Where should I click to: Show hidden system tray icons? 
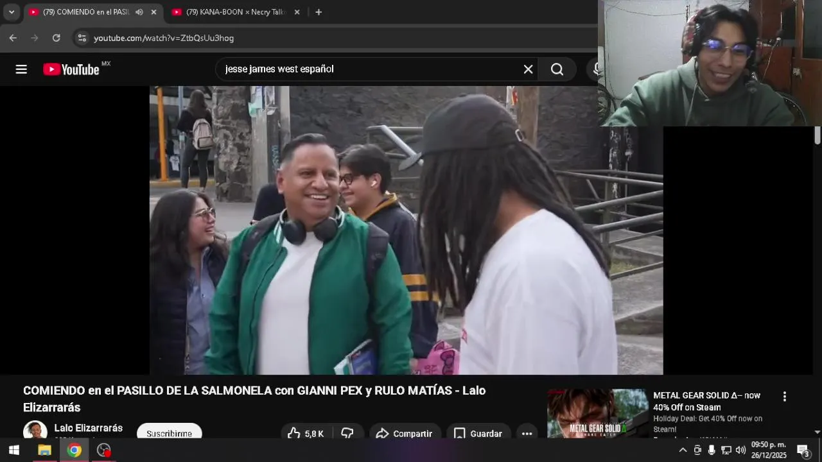tap(683, 450)
